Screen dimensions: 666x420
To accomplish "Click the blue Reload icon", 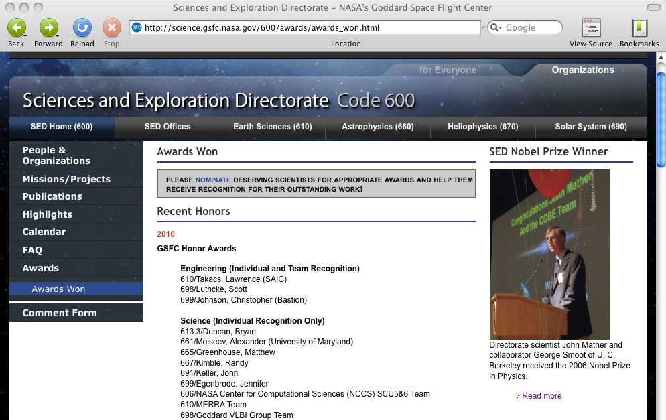I will click(82, 27).
